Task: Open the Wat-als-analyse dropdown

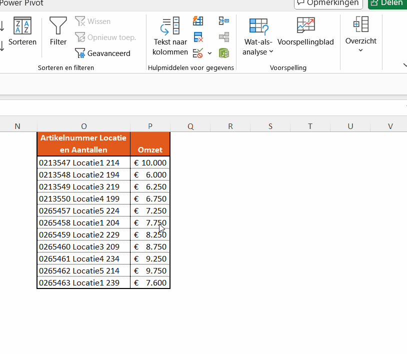Action: click(258, 36)
